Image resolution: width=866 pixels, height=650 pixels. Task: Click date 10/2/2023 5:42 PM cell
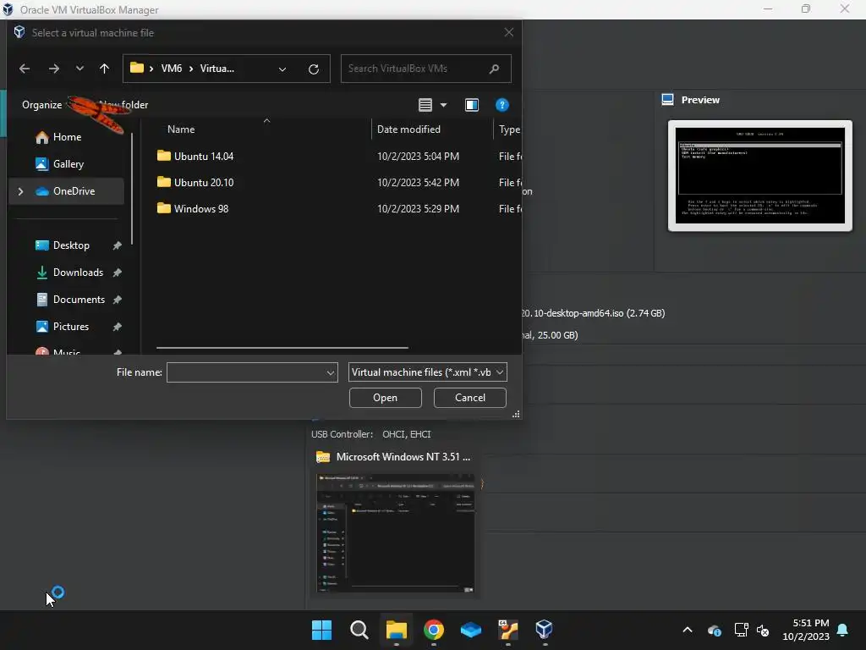click(418, 183)
